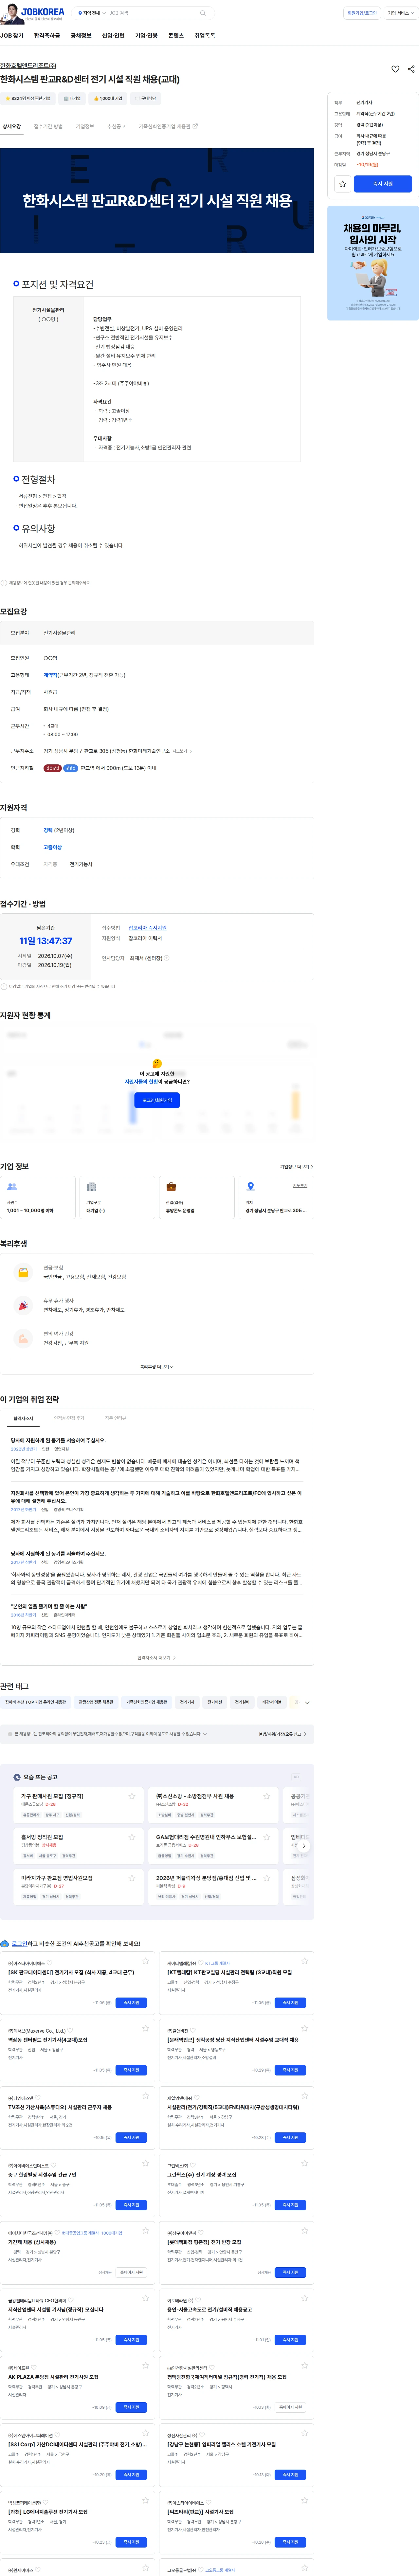Star the 가구 판매사원 모집 posting
This screenshot has height=2576, width=419.
[x=132, y=1796]
